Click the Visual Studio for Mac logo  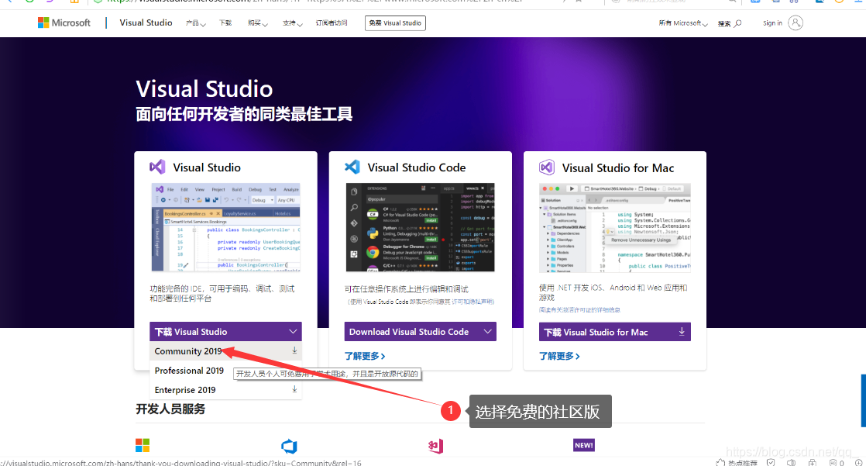(547, 167)
